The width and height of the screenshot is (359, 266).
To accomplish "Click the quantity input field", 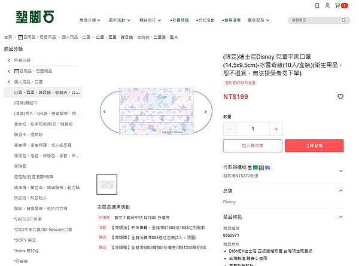I will 253,129.
